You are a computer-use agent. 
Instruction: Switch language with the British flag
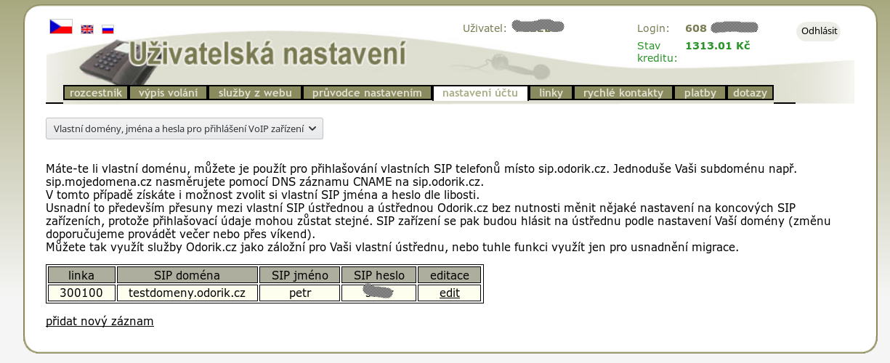point(87,30)
